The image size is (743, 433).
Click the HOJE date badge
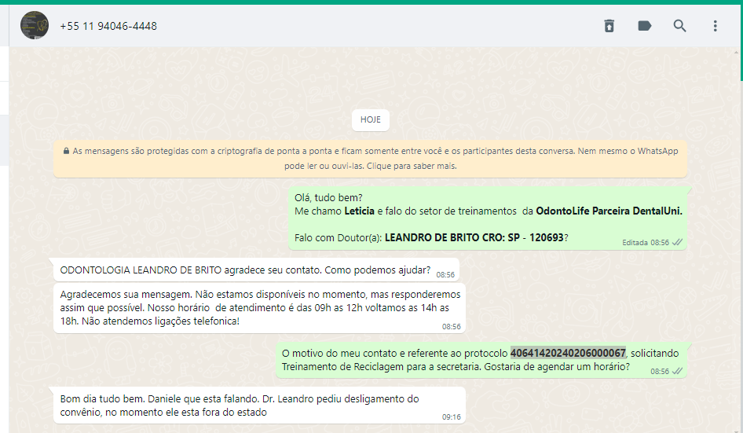[371, 120]
